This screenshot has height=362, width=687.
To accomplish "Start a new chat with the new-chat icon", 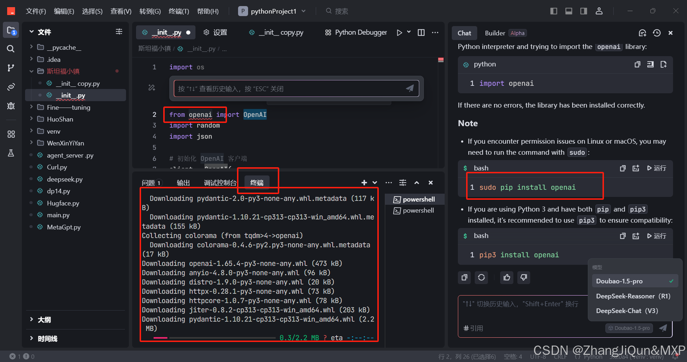I will click(x=643, y=33).
